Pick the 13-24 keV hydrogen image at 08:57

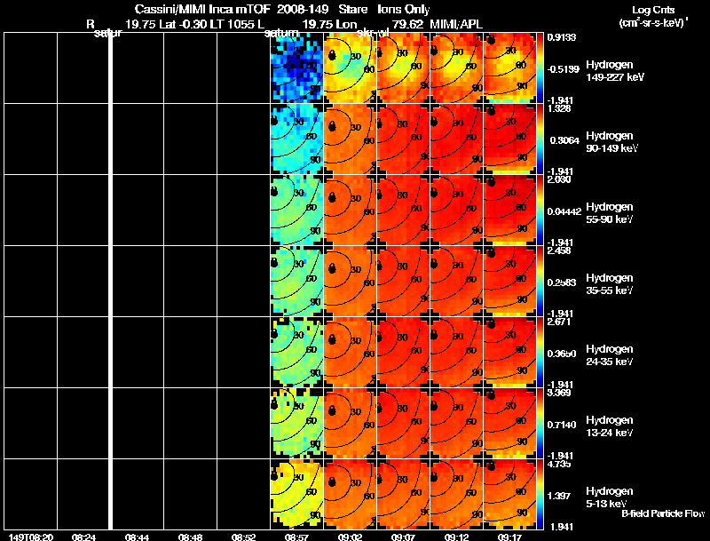(296, 423)
